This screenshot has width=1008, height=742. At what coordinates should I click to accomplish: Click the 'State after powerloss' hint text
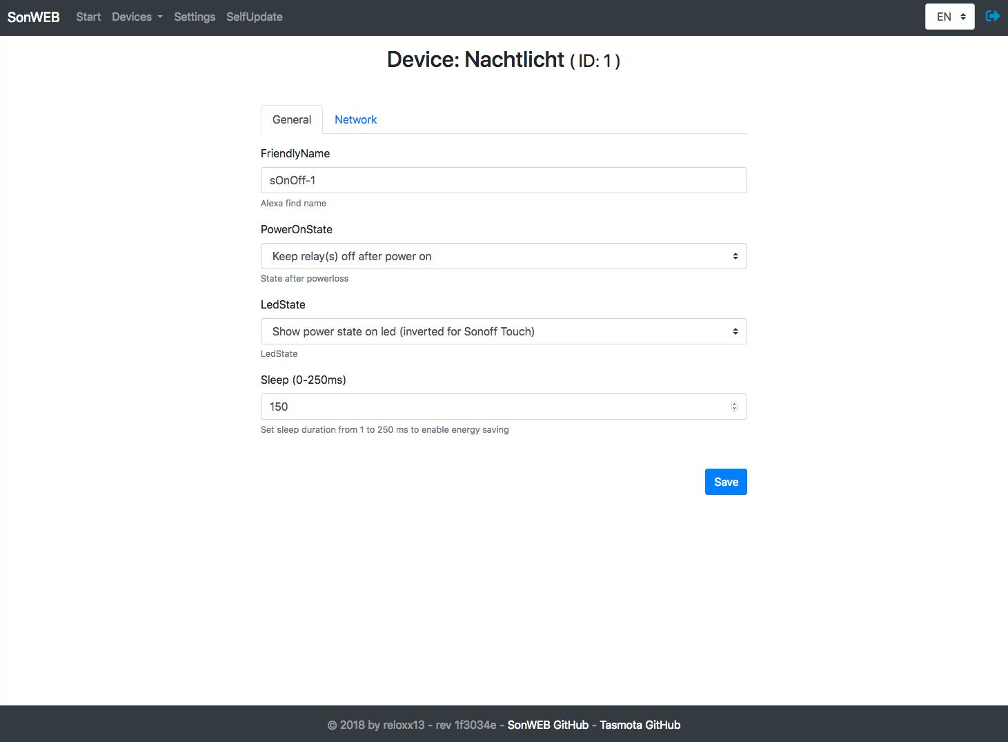pos(304,278)
